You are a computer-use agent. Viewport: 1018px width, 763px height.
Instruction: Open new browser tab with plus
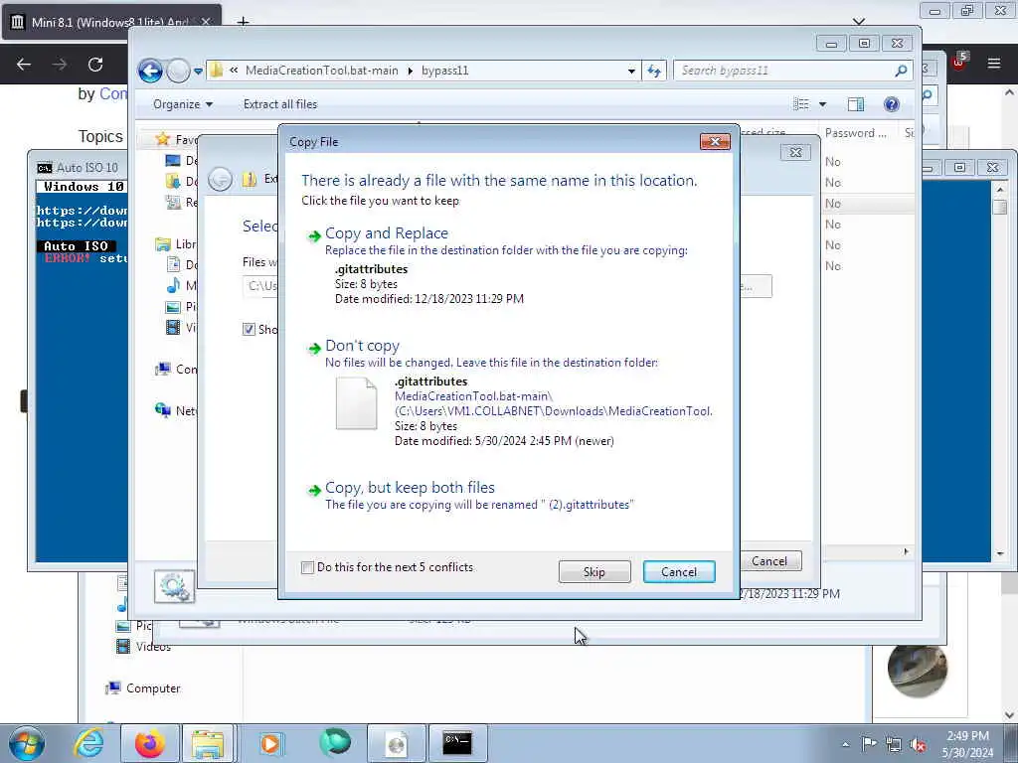(x=243, y=22)
